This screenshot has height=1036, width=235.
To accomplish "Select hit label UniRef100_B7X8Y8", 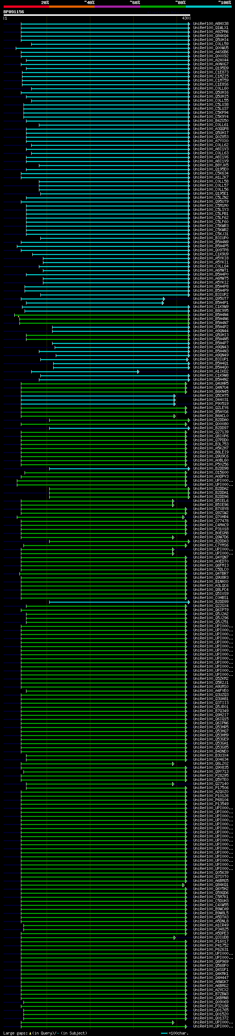I will (211, 509).
